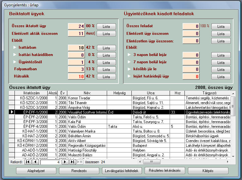The image size is (242, 180).
Task: Show Lista for Hátralék
Action: click(106, 77)
